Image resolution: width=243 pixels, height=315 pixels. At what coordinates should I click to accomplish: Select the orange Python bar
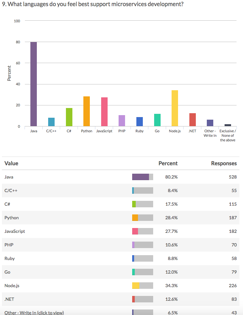click(87, 111)
